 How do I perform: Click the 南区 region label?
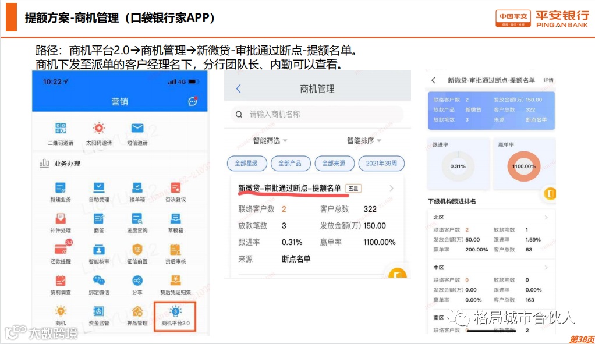438,318
